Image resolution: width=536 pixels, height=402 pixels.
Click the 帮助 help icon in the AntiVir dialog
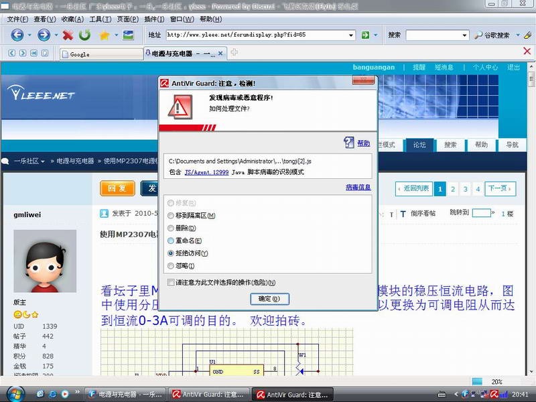(x=349, y=143)
